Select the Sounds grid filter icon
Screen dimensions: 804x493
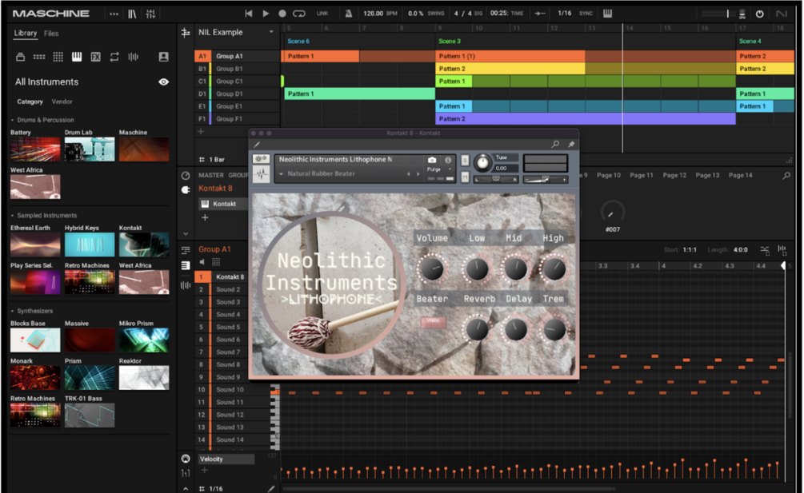58,57
